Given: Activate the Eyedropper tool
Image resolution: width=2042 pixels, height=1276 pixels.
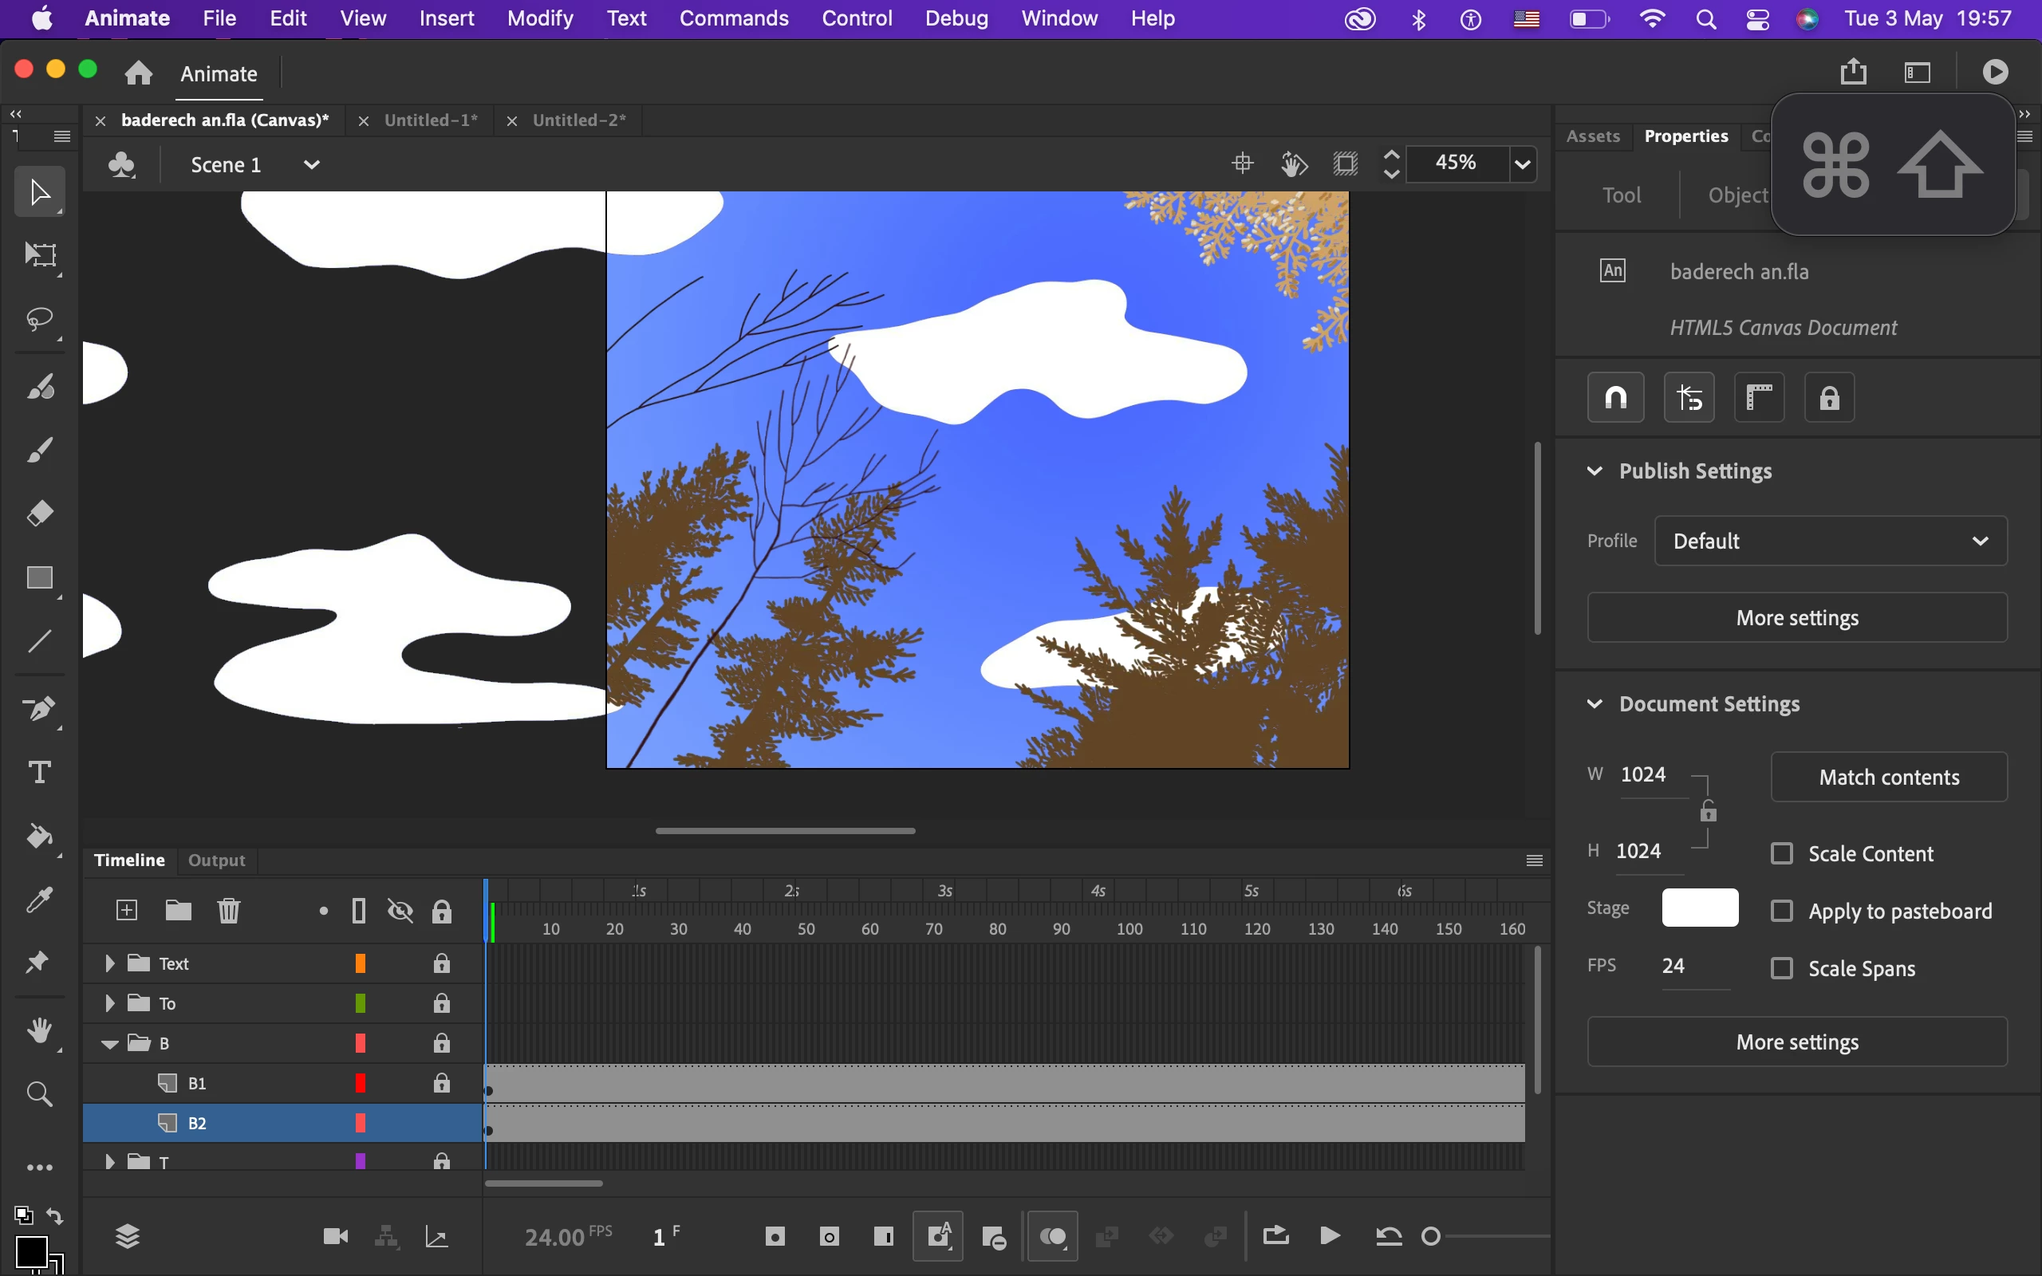Looking at the screenshot, I should tap(39, 900).
